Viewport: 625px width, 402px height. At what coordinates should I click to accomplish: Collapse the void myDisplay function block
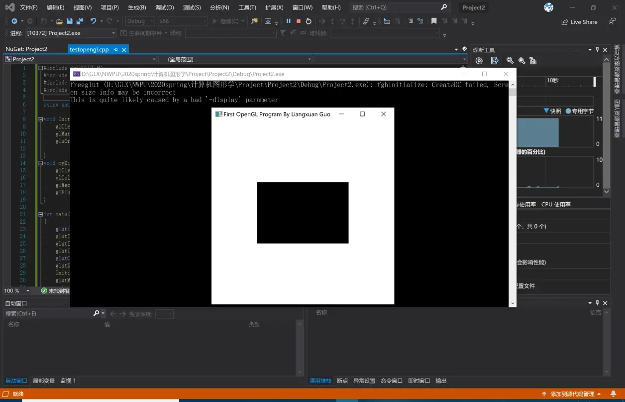[40, 163]
